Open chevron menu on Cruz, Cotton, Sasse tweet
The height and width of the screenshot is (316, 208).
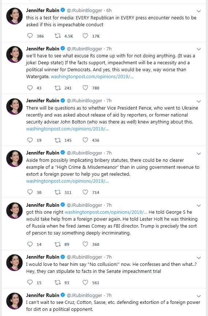click(199, 296)
